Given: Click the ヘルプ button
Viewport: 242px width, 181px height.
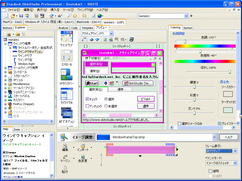Looking at the screenshot, I should pos(229,137).
